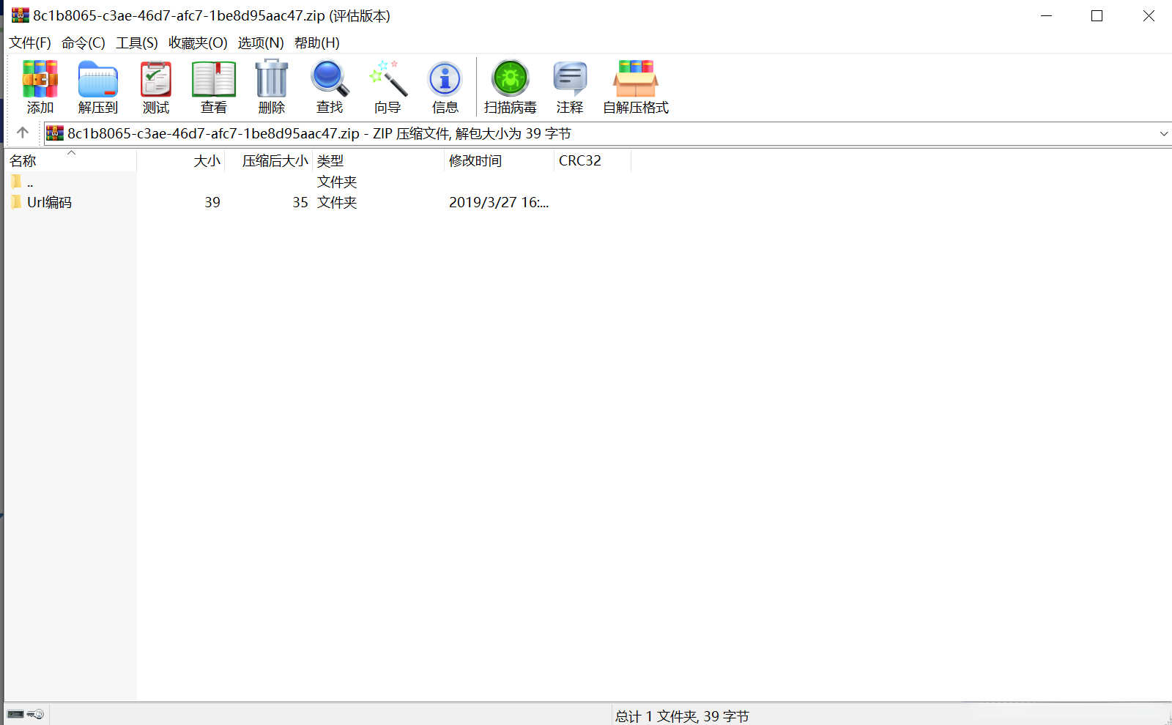1172x725 pixels.
Task: Sort by the CRC32 column header
Action: click(593, 160)
